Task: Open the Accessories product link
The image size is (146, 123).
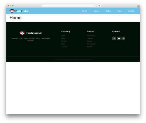Action: (x=91, y=35)
